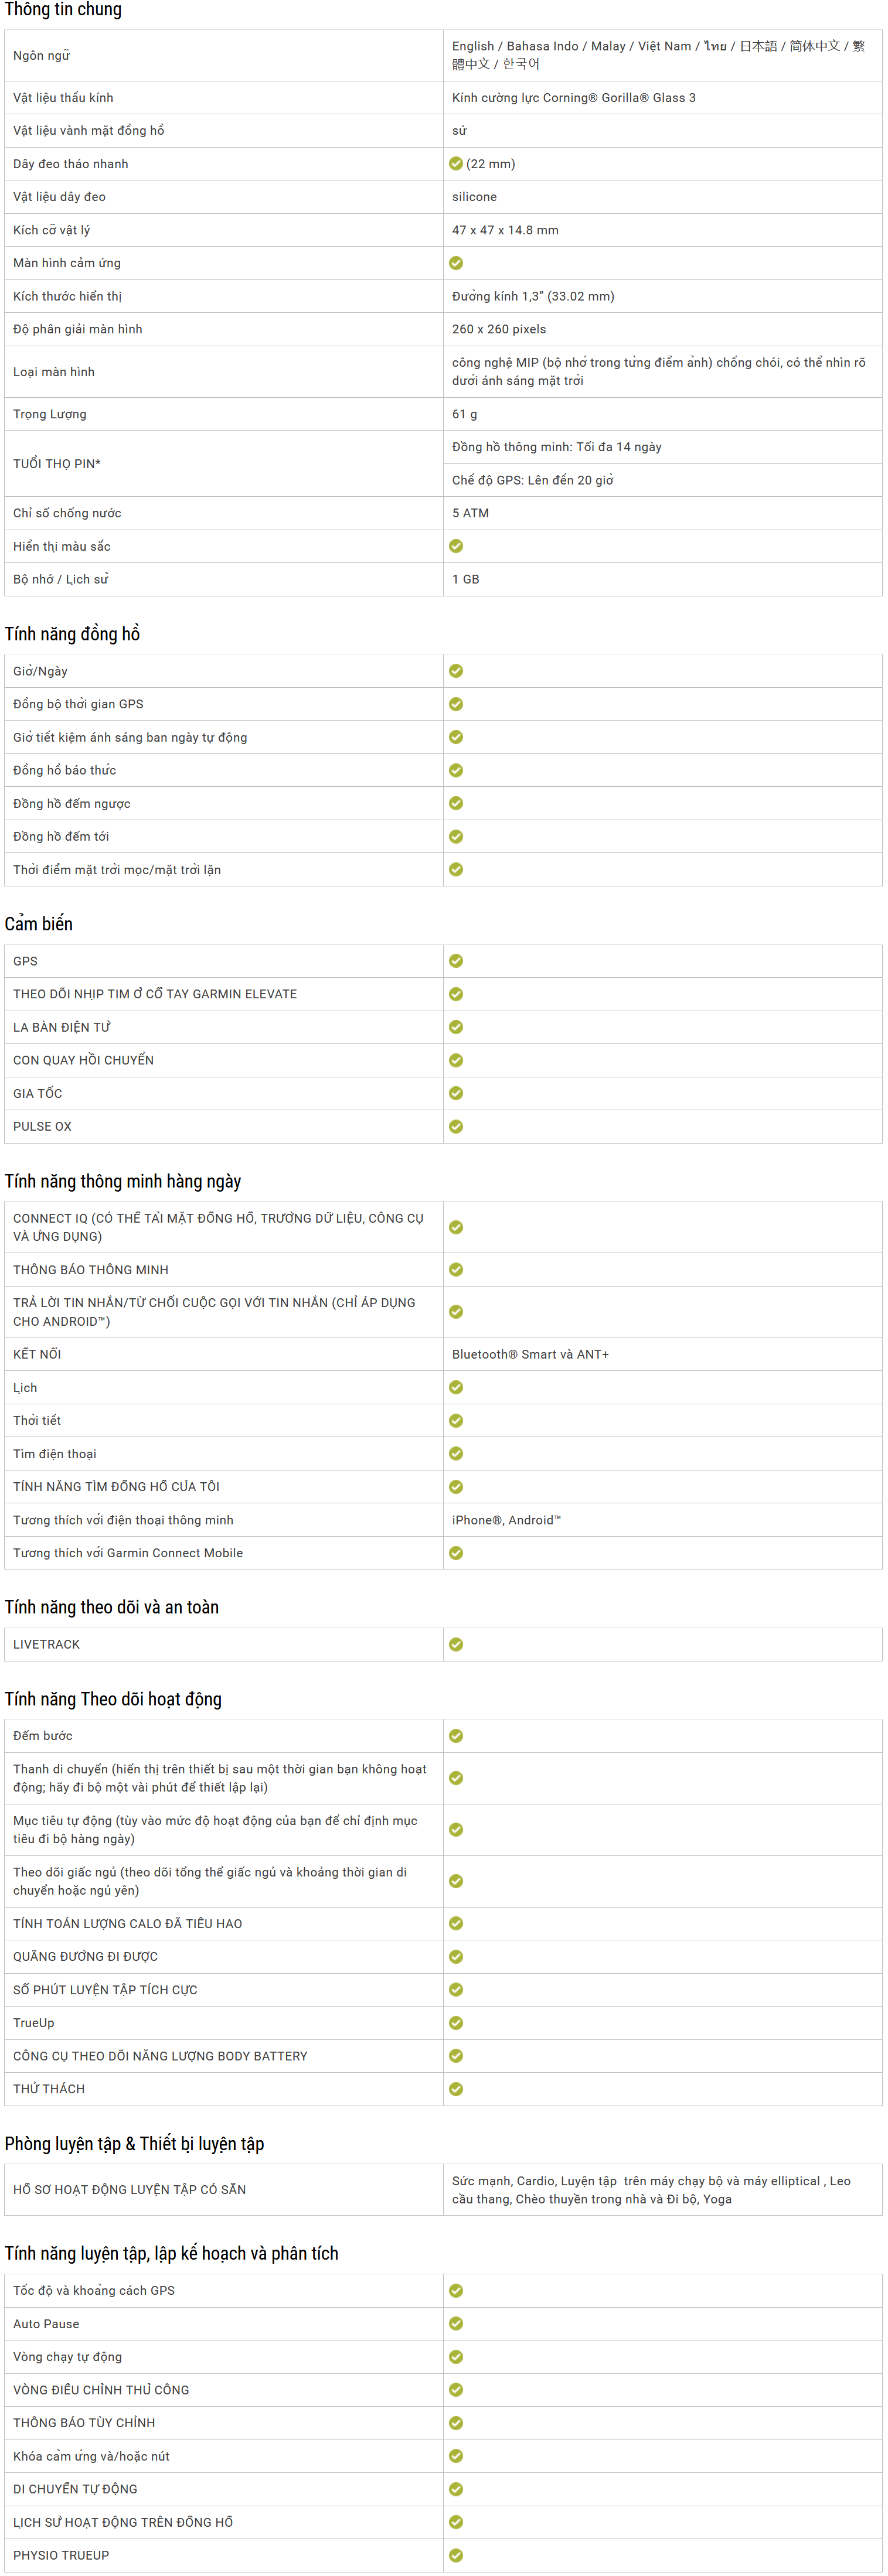Click the checkmark next to PHYSIO TRUEUP
888x2576 pixels.
click(x=456, y=2555)
